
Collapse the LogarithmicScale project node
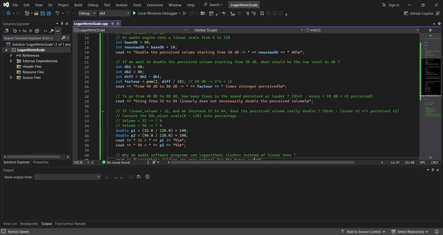point(6,50)
